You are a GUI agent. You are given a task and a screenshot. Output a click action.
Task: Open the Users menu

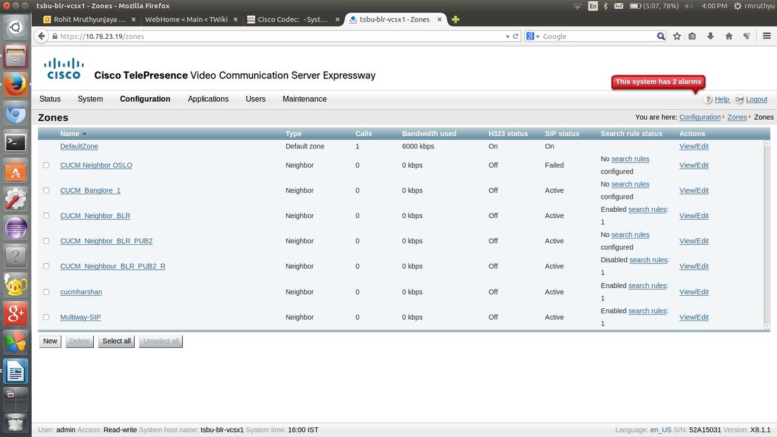(256, 99)
